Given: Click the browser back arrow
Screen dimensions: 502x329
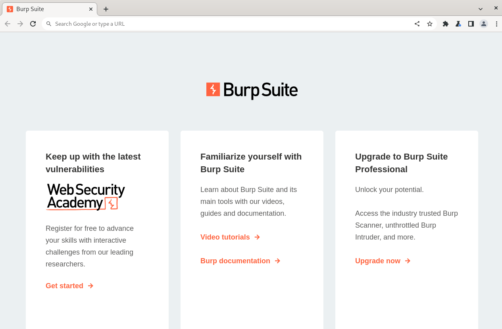Looking at the screenshot, I should [8, 24].
